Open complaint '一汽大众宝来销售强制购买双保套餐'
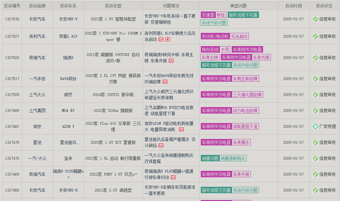Viewport: 340px width, 201px height. click(x=169, y=158)
